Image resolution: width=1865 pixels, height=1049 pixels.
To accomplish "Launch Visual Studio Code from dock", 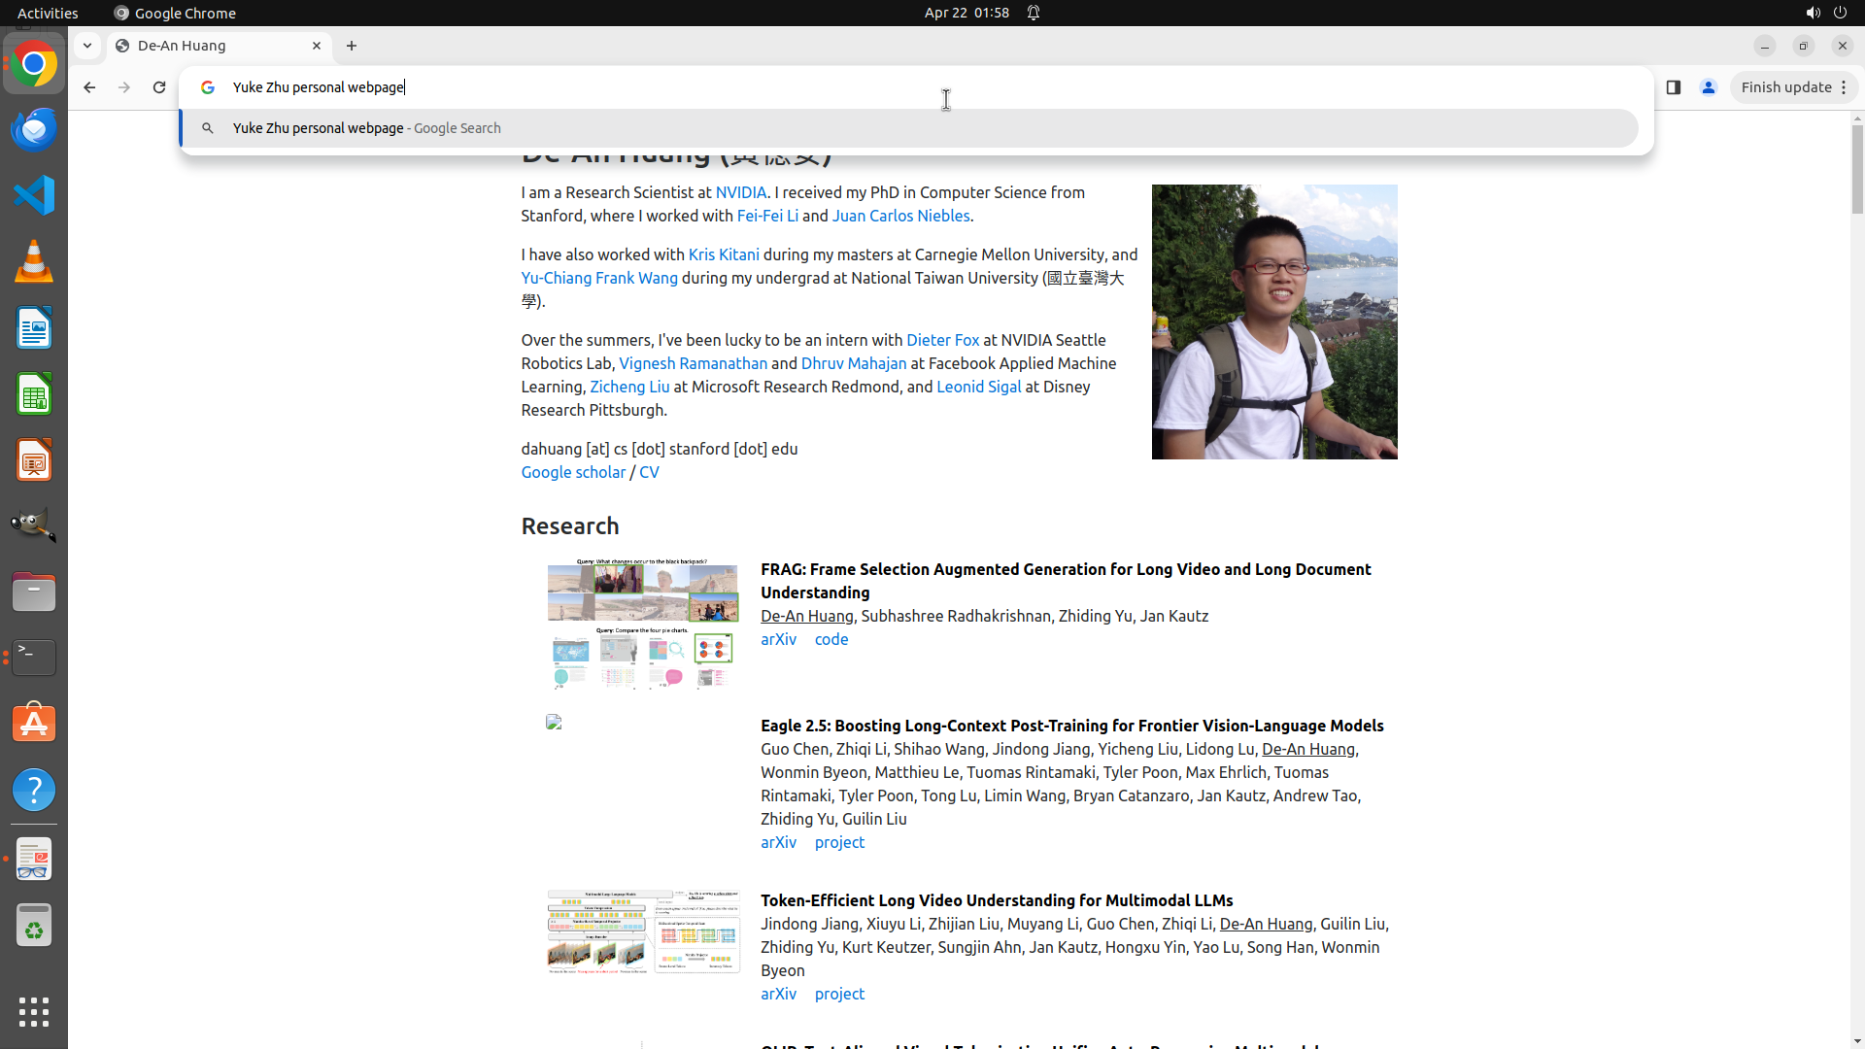I will tap(34, 195).
